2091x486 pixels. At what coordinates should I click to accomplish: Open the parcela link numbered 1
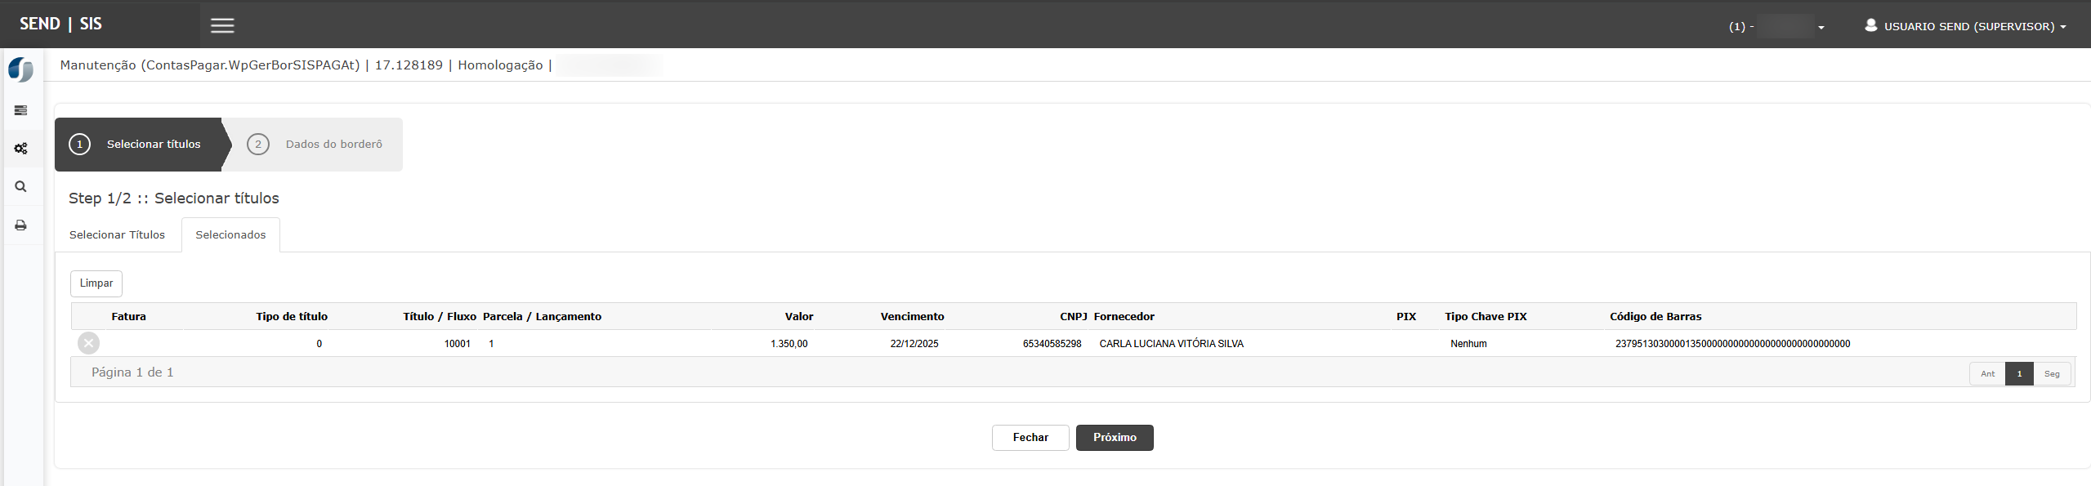pos(491,344)
